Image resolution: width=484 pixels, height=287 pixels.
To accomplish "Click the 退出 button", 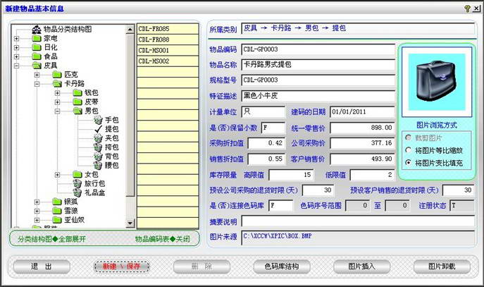I will tap(42, 267).
